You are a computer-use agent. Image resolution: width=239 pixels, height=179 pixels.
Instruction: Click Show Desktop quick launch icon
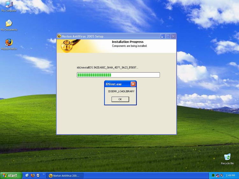(x=27, y=175)
